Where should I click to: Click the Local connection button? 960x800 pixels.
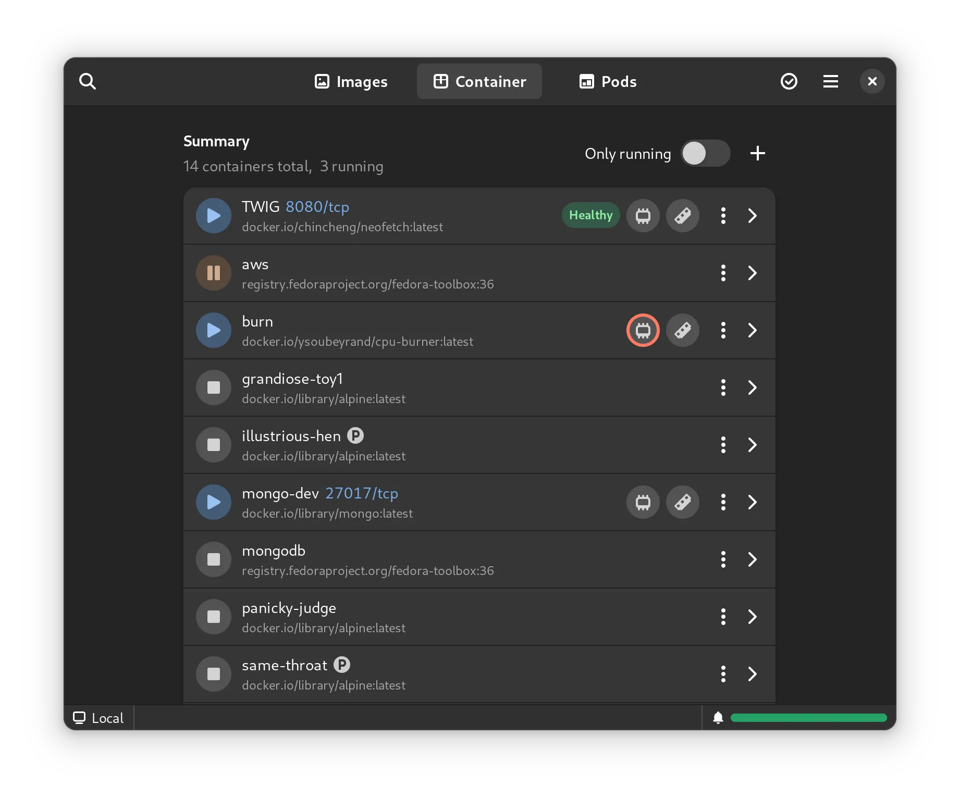99,718
